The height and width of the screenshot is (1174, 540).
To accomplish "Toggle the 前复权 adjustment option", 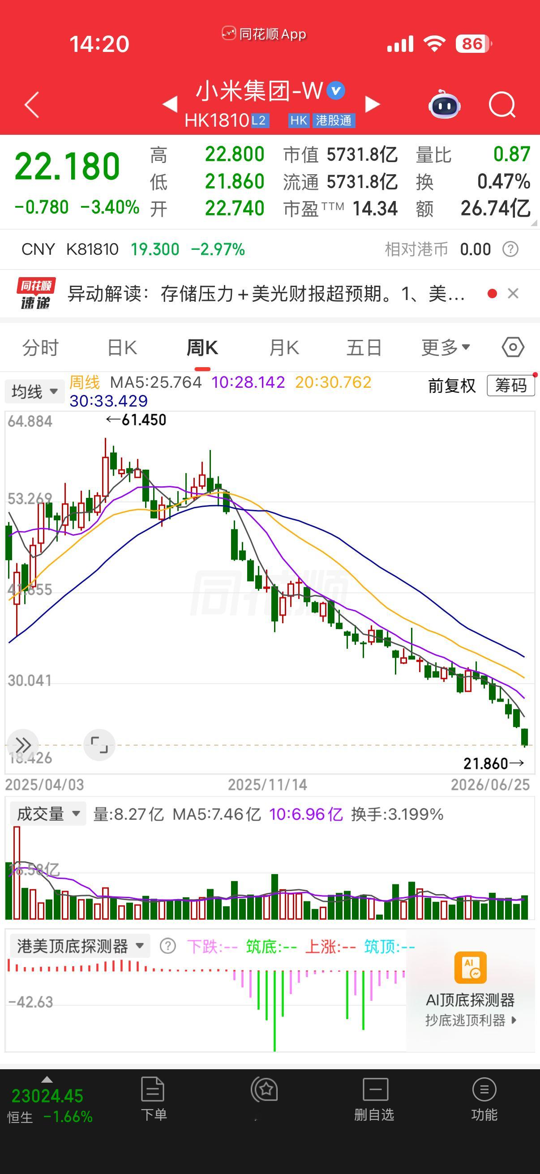I will pyautogui.click(x=452, y=386).
